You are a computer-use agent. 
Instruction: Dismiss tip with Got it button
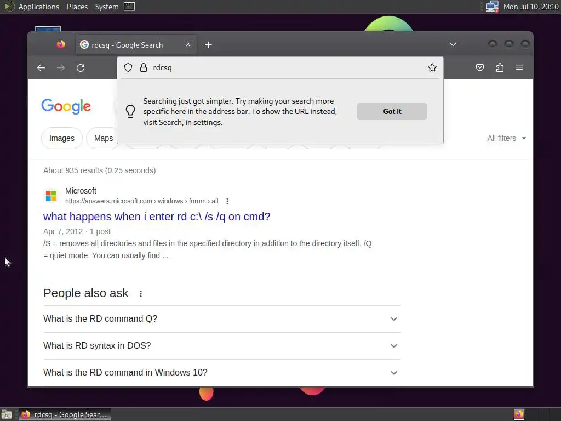coord(392,111)
